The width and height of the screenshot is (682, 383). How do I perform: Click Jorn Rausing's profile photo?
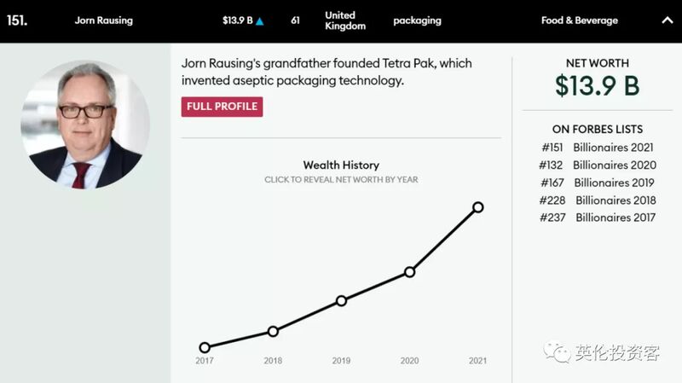[85, 125]
